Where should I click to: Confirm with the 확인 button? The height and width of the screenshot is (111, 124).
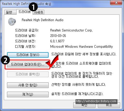click(x=84, y=105)
